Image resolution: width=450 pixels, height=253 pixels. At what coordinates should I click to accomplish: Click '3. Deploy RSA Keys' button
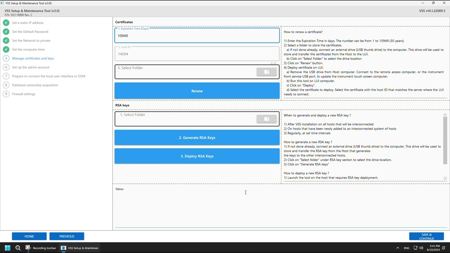point(197,156)
